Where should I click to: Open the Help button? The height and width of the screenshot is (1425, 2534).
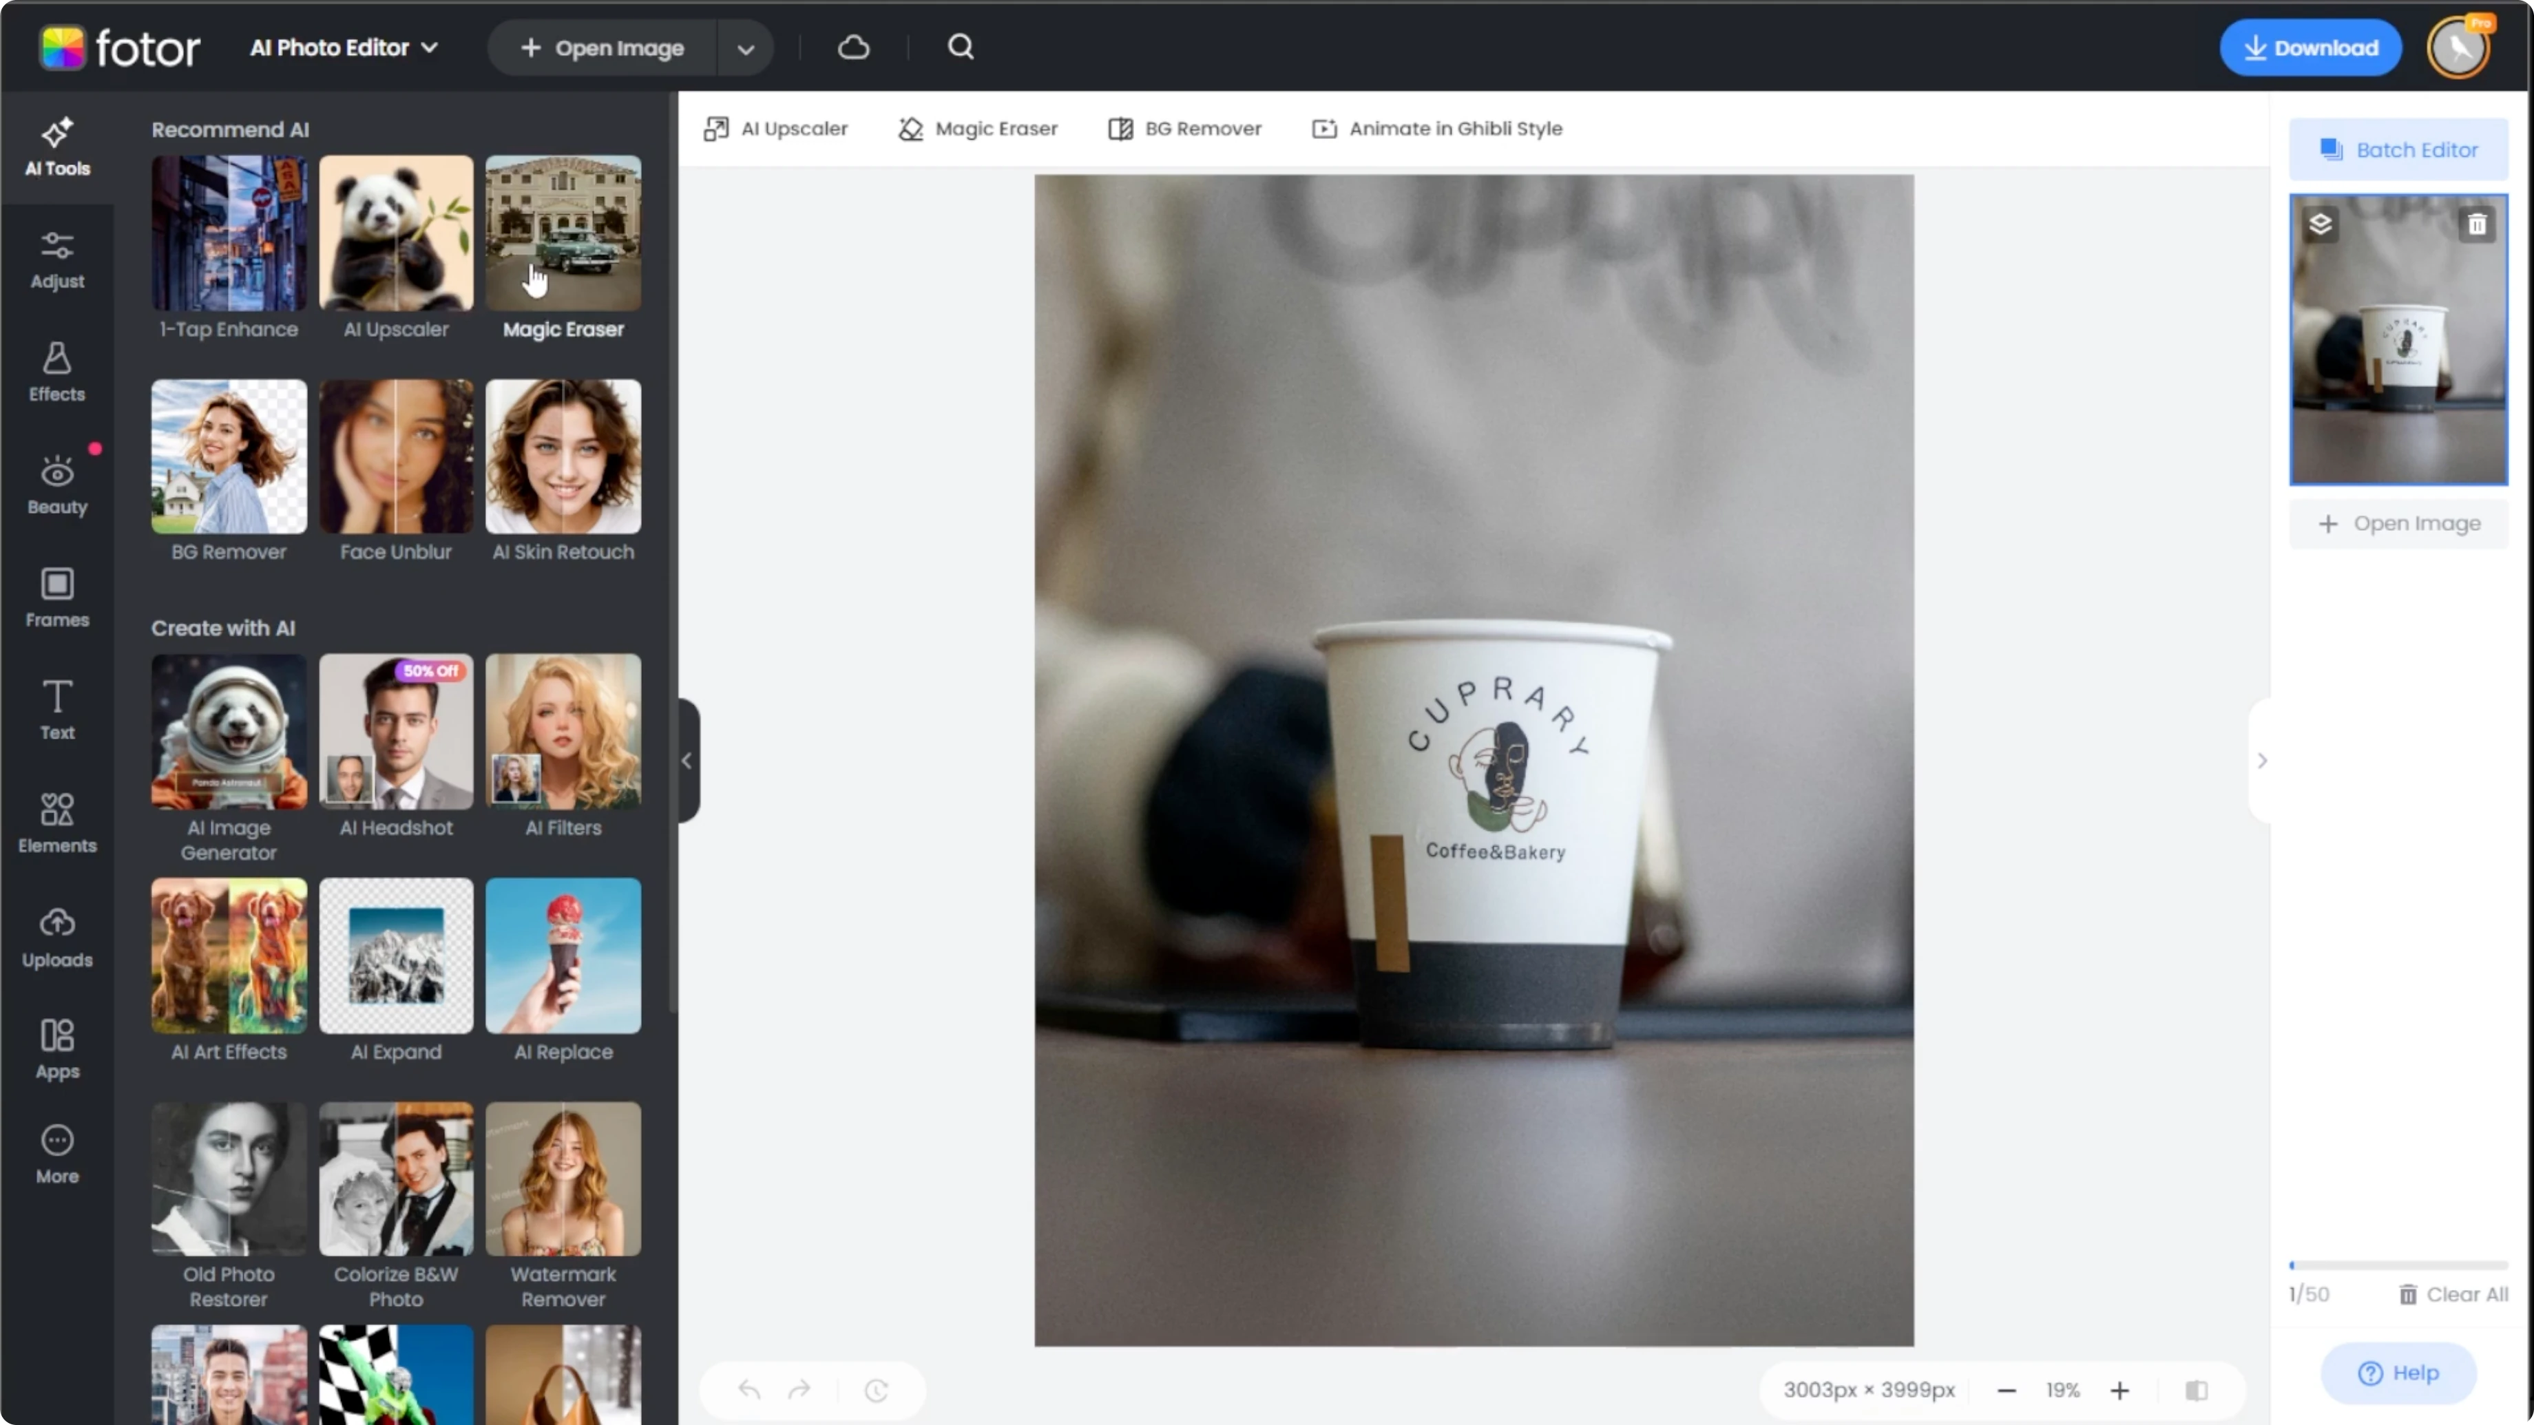click(x=2398, y=1373)
